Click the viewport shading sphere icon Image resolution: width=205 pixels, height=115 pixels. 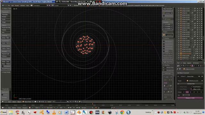[36, 102]
